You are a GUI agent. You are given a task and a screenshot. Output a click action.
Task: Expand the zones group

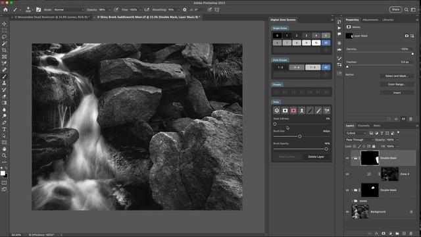[x=352, y=201]
